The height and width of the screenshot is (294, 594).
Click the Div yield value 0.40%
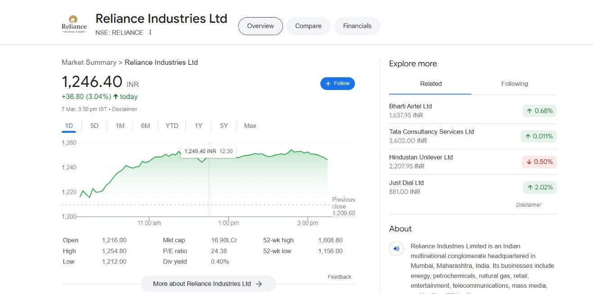(220, 262)
